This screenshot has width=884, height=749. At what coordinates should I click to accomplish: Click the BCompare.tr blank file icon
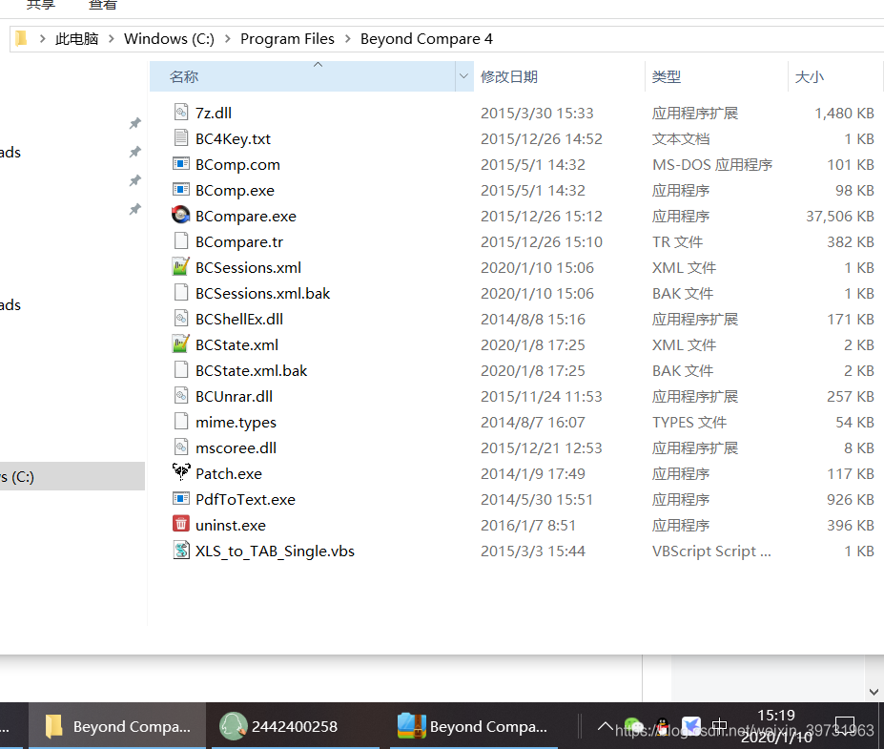(x=181, y=240)
